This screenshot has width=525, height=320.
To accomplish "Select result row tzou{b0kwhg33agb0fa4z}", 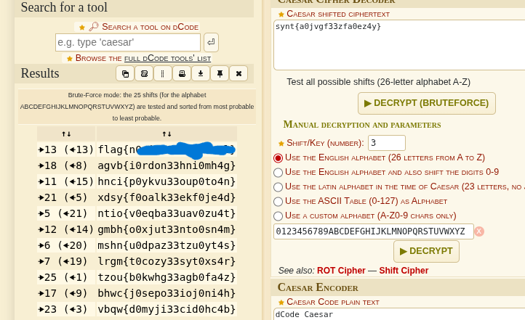I will tap(167, 277).
